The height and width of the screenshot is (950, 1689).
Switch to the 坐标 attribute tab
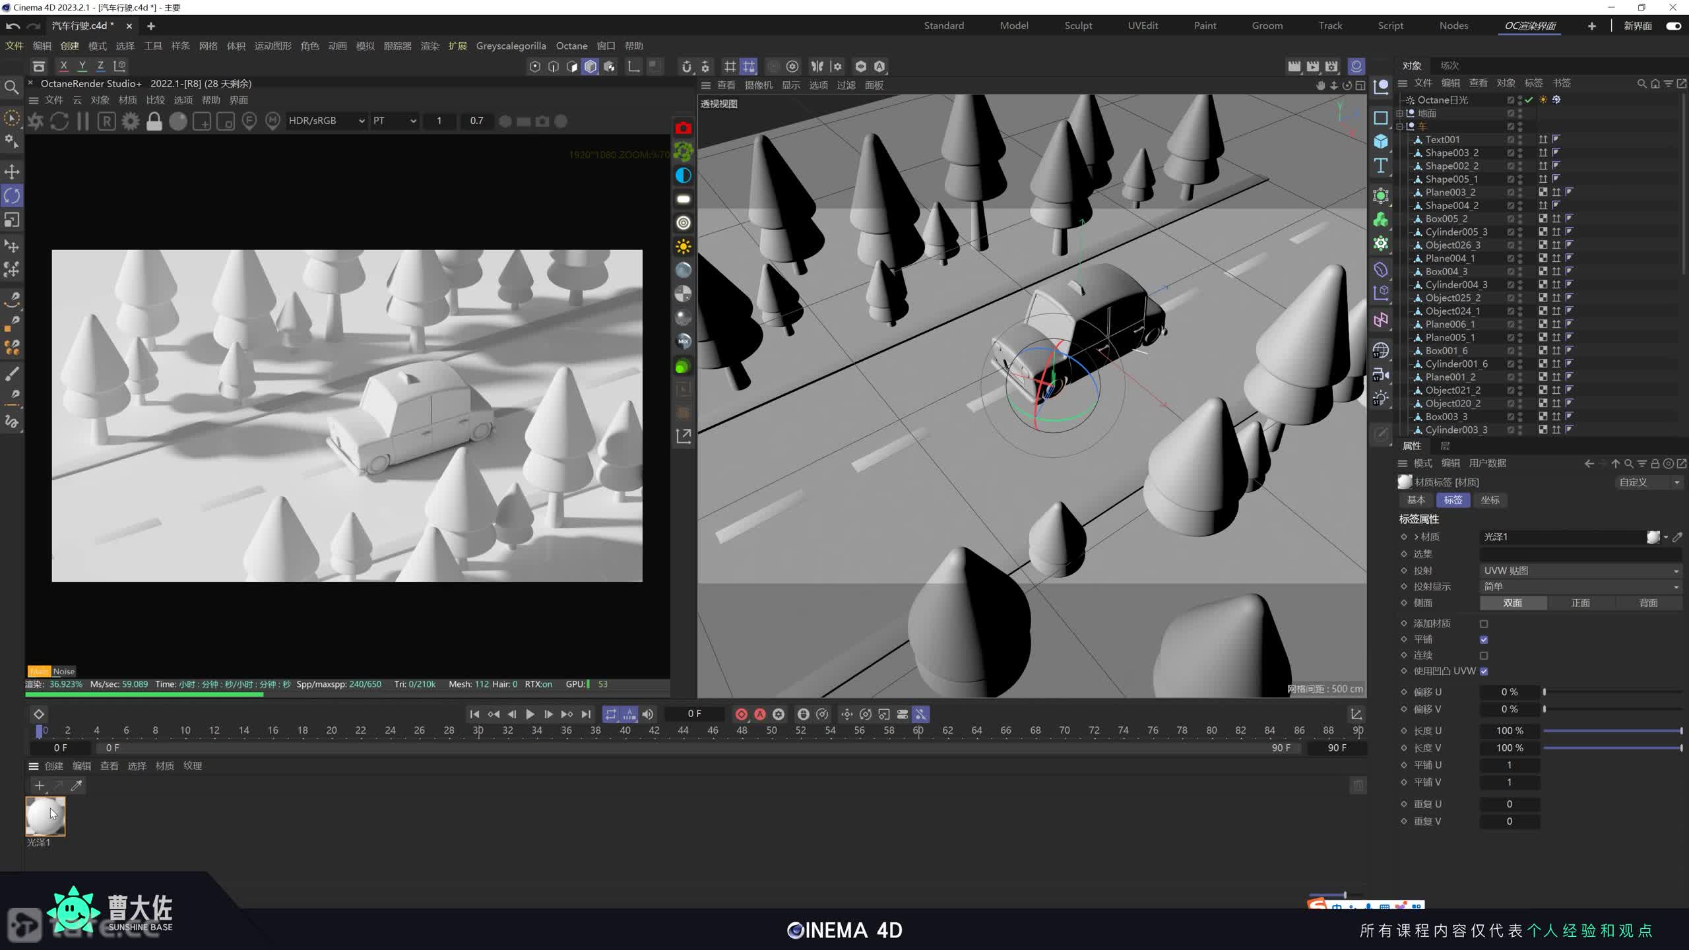[x=1490, y=500]
